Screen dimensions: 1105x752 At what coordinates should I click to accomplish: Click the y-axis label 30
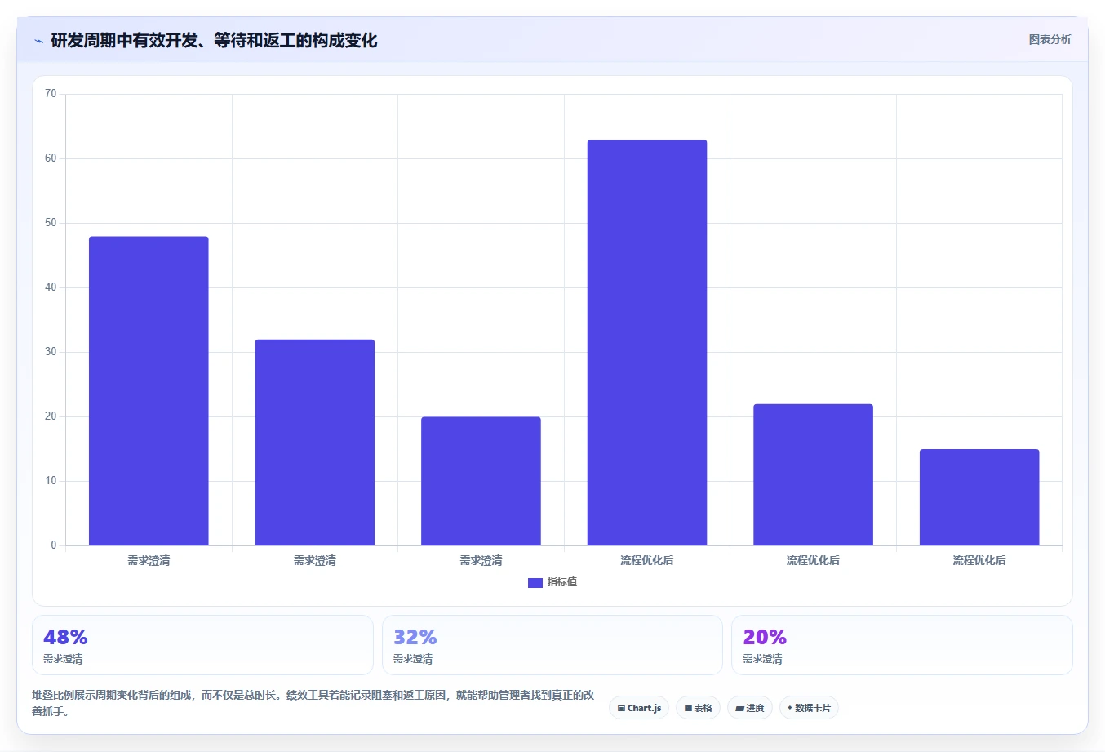51,352
